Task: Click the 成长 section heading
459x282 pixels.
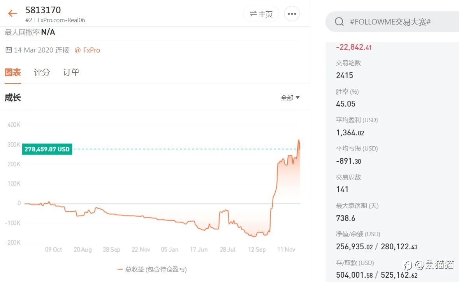Action: (12, 98)
